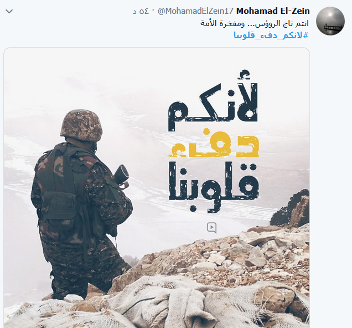Click the yellow word دفء in the poster
The height and width of the screenshot is (328, 352).
click(214, 142)
